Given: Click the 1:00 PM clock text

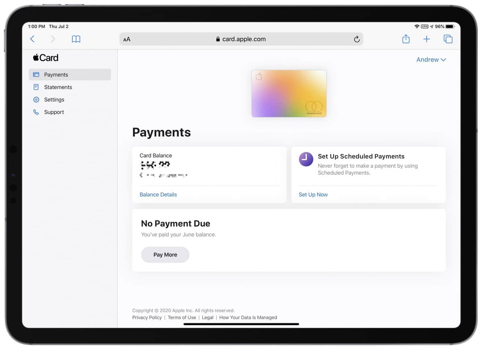Looking at the screenshot, I should click(x=37, y=27).
